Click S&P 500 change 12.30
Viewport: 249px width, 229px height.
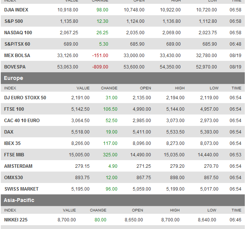point(103,21)
